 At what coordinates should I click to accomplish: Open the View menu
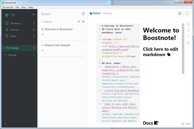point(24,7)
